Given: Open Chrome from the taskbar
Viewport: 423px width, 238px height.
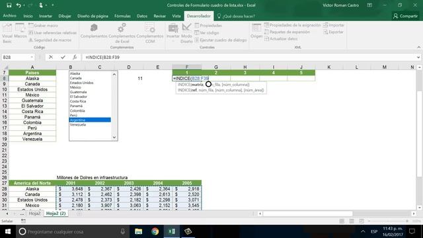Looking at the screenshot, I should pyautogui.click(x=155, y=231).
